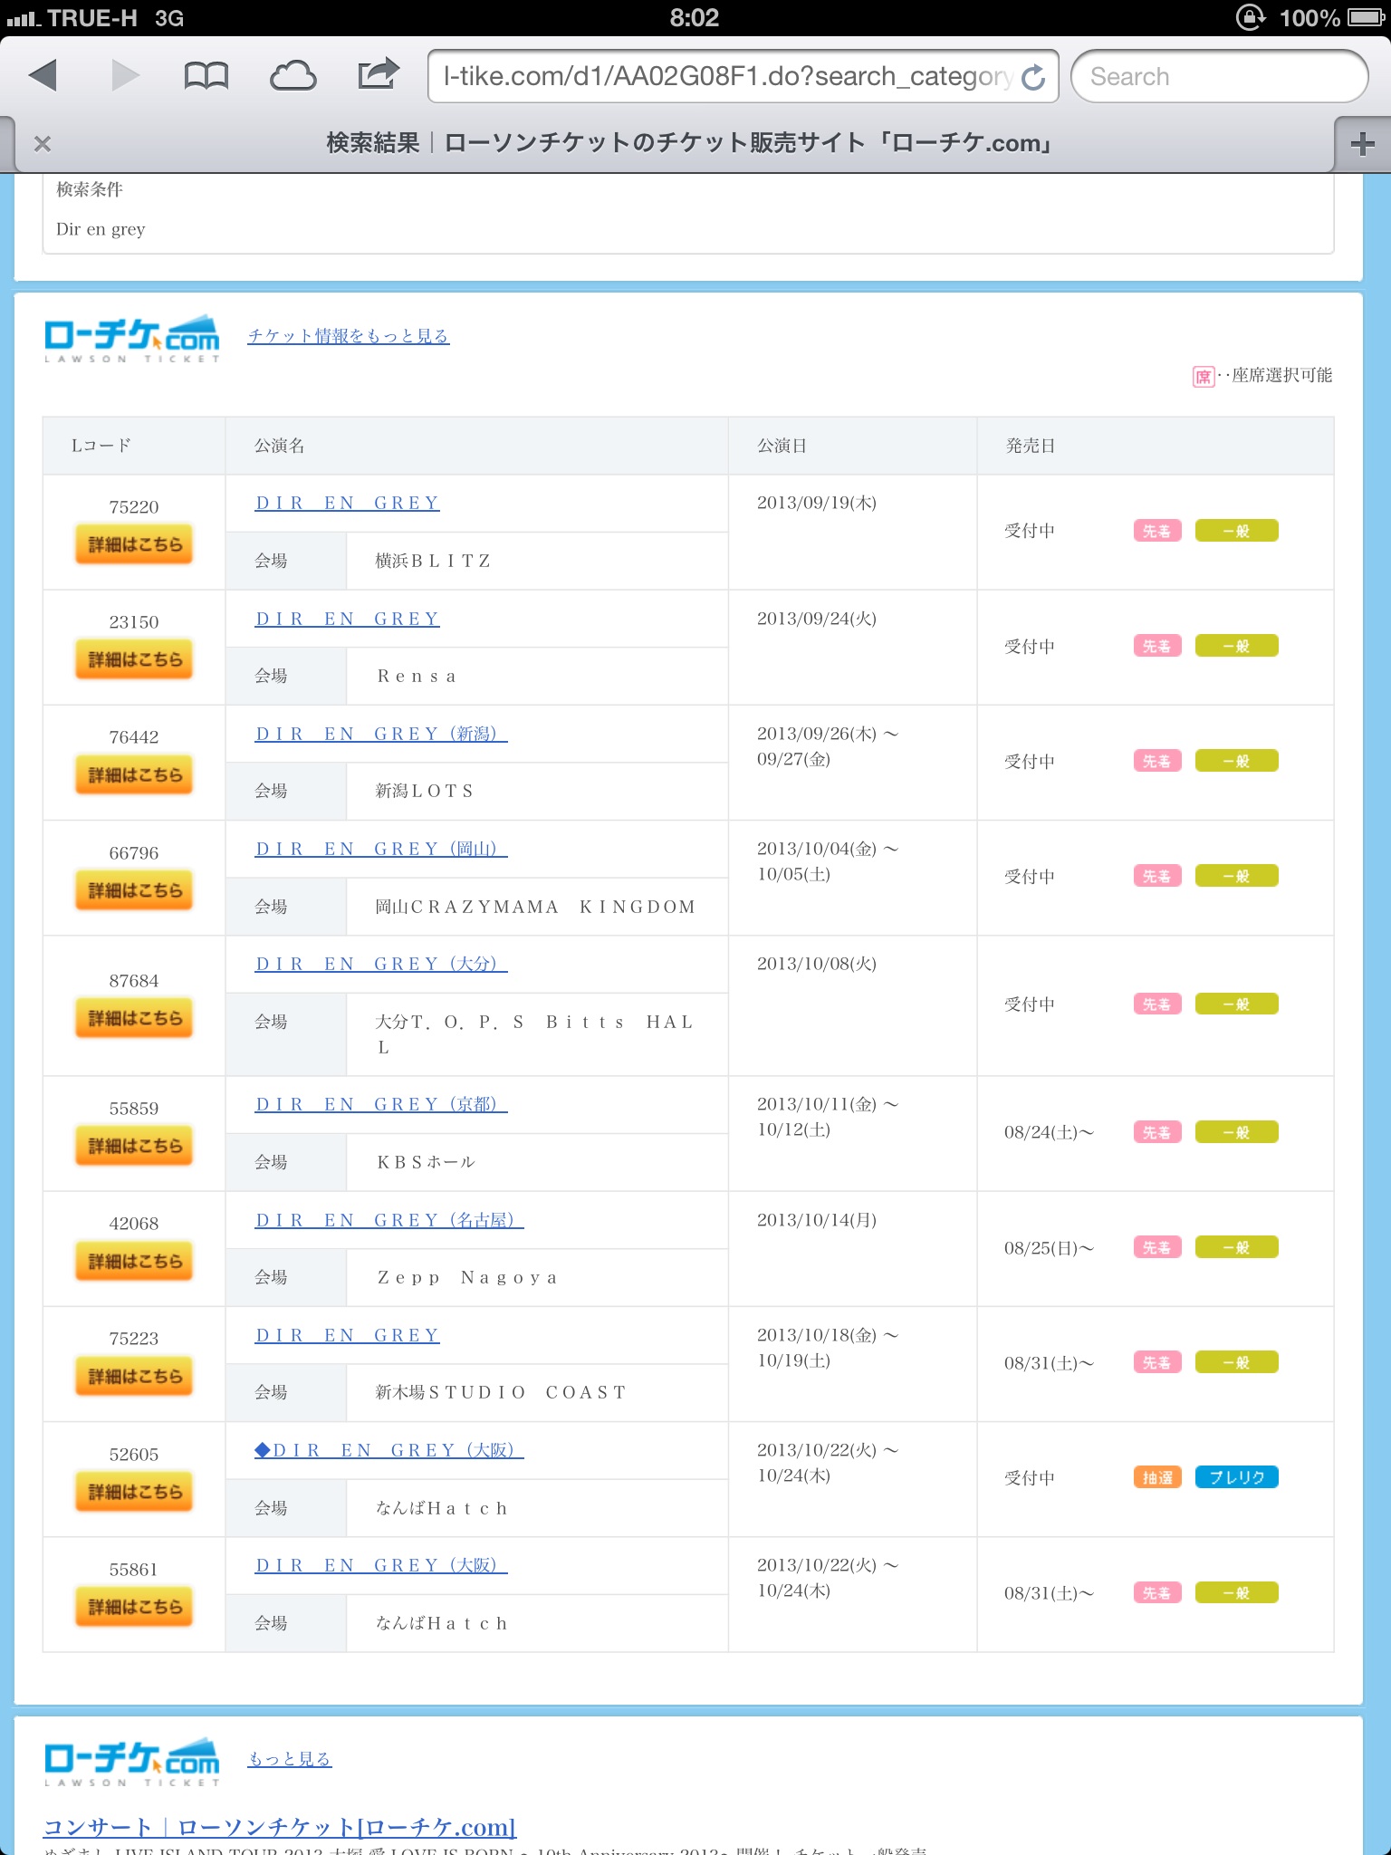Open the コンサート｜ローソンチケット[ローチケ.com] link
Image resolution: width=1391 pixels, height=1855 pixels.
coord(280,1827)
